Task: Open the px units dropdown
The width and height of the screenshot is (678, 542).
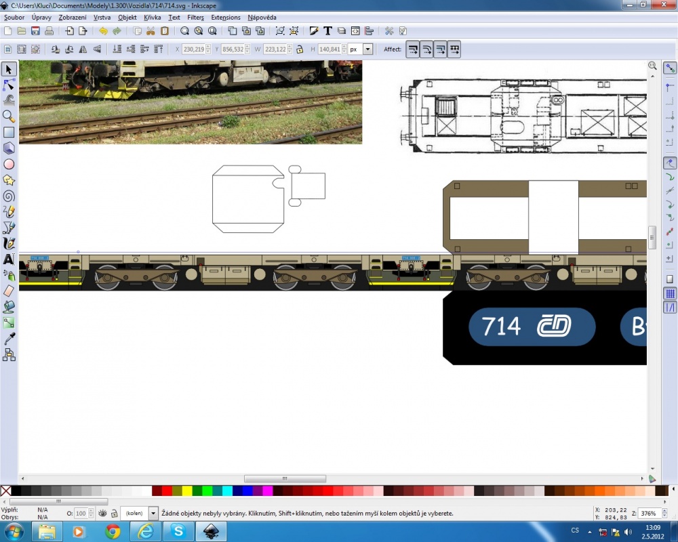Action: [367, 49]
